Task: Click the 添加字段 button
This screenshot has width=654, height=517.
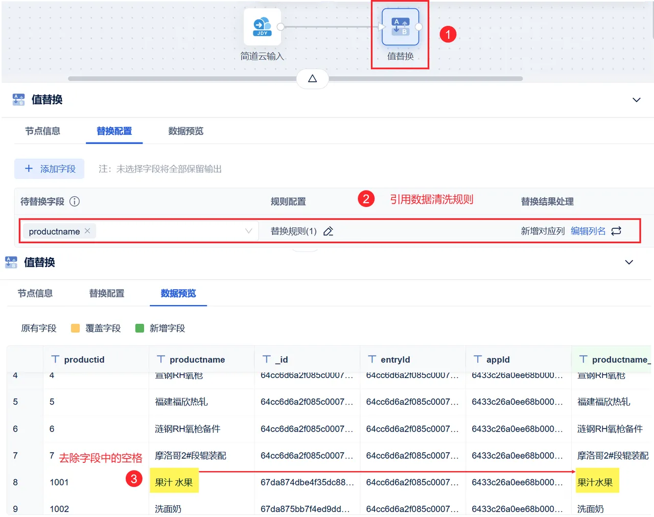Action: point(50,169)
